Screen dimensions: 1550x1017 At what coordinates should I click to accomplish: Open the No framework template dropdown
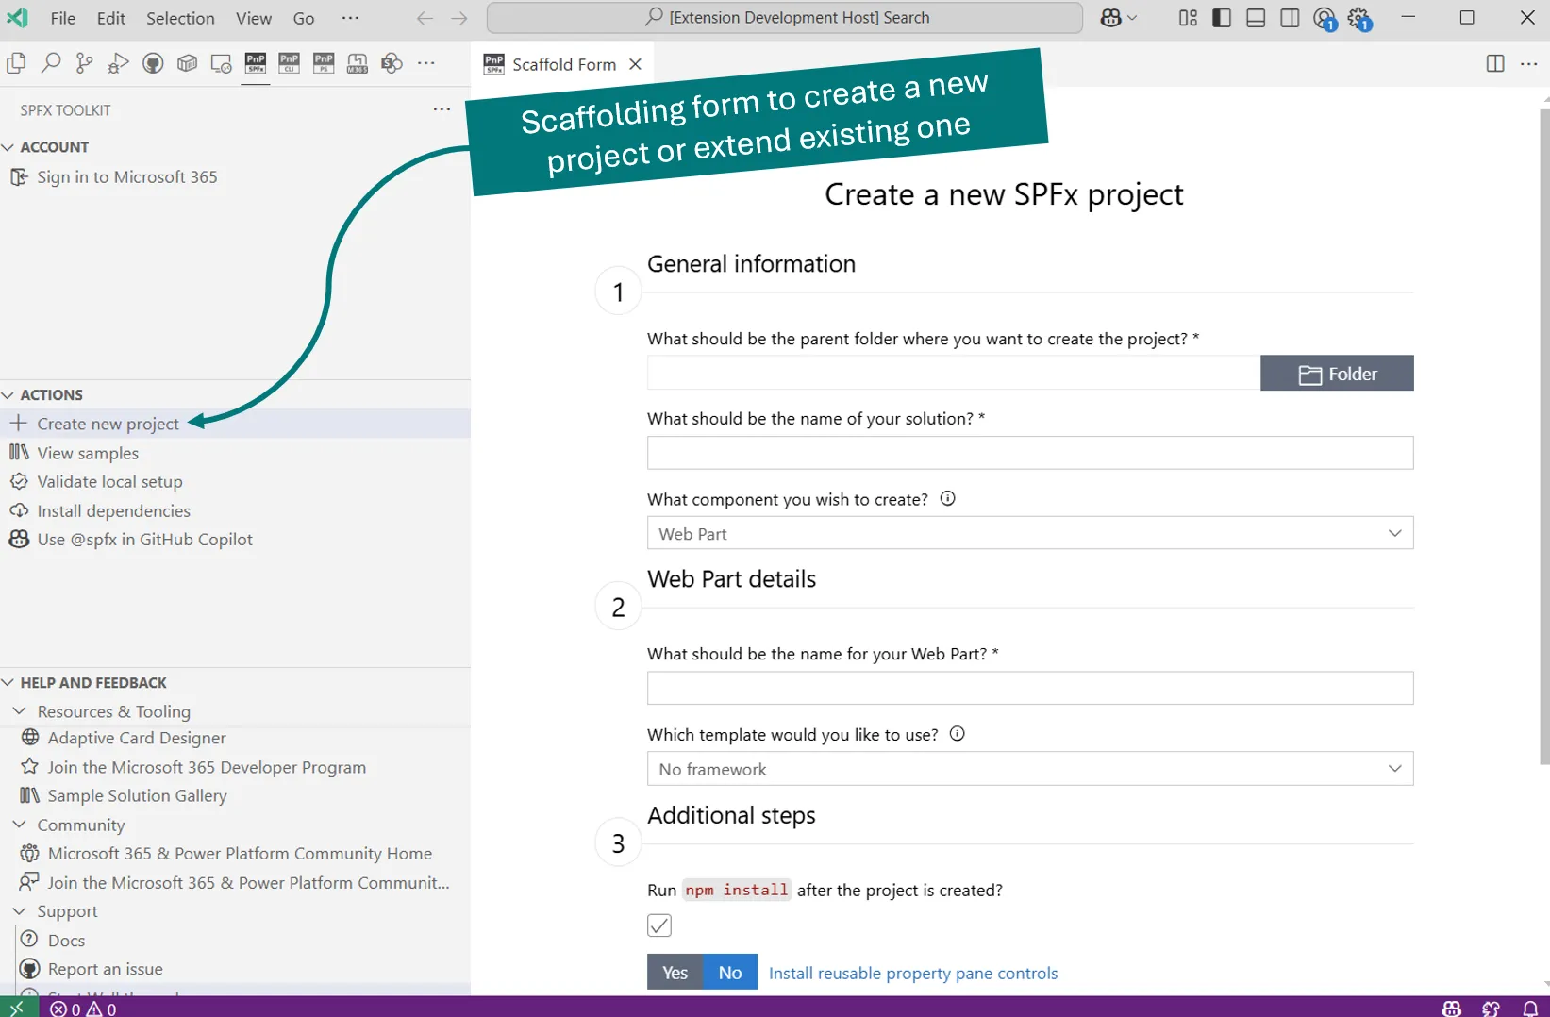pyautogui.click(x=1030, y=769)
